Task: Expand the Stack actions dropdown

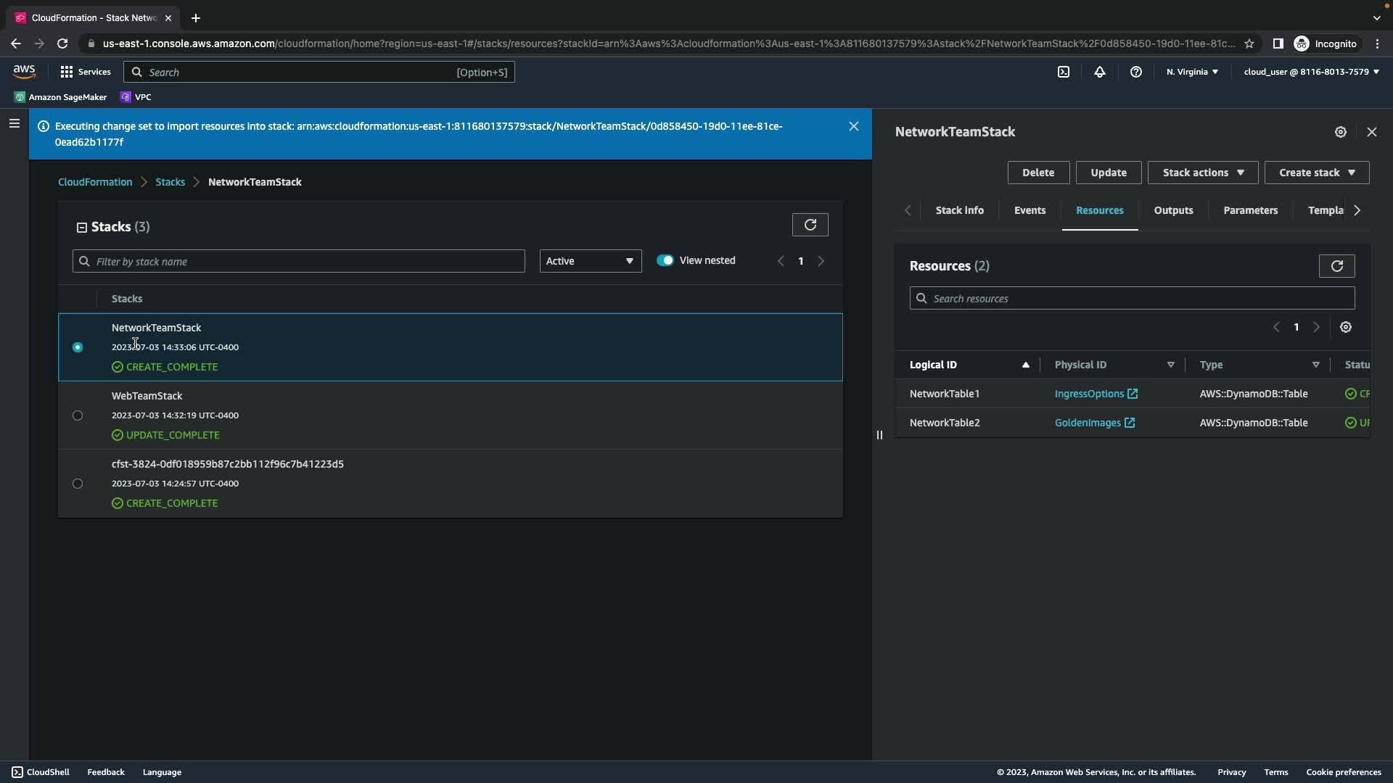Action: tap(1202, 173)
